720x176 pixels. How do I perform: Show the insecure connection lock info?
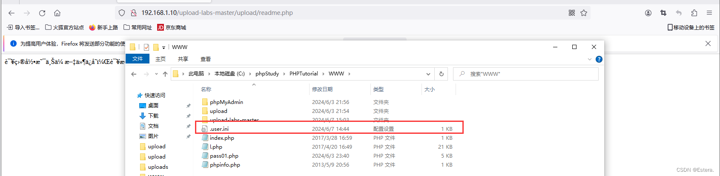(133, 13)
